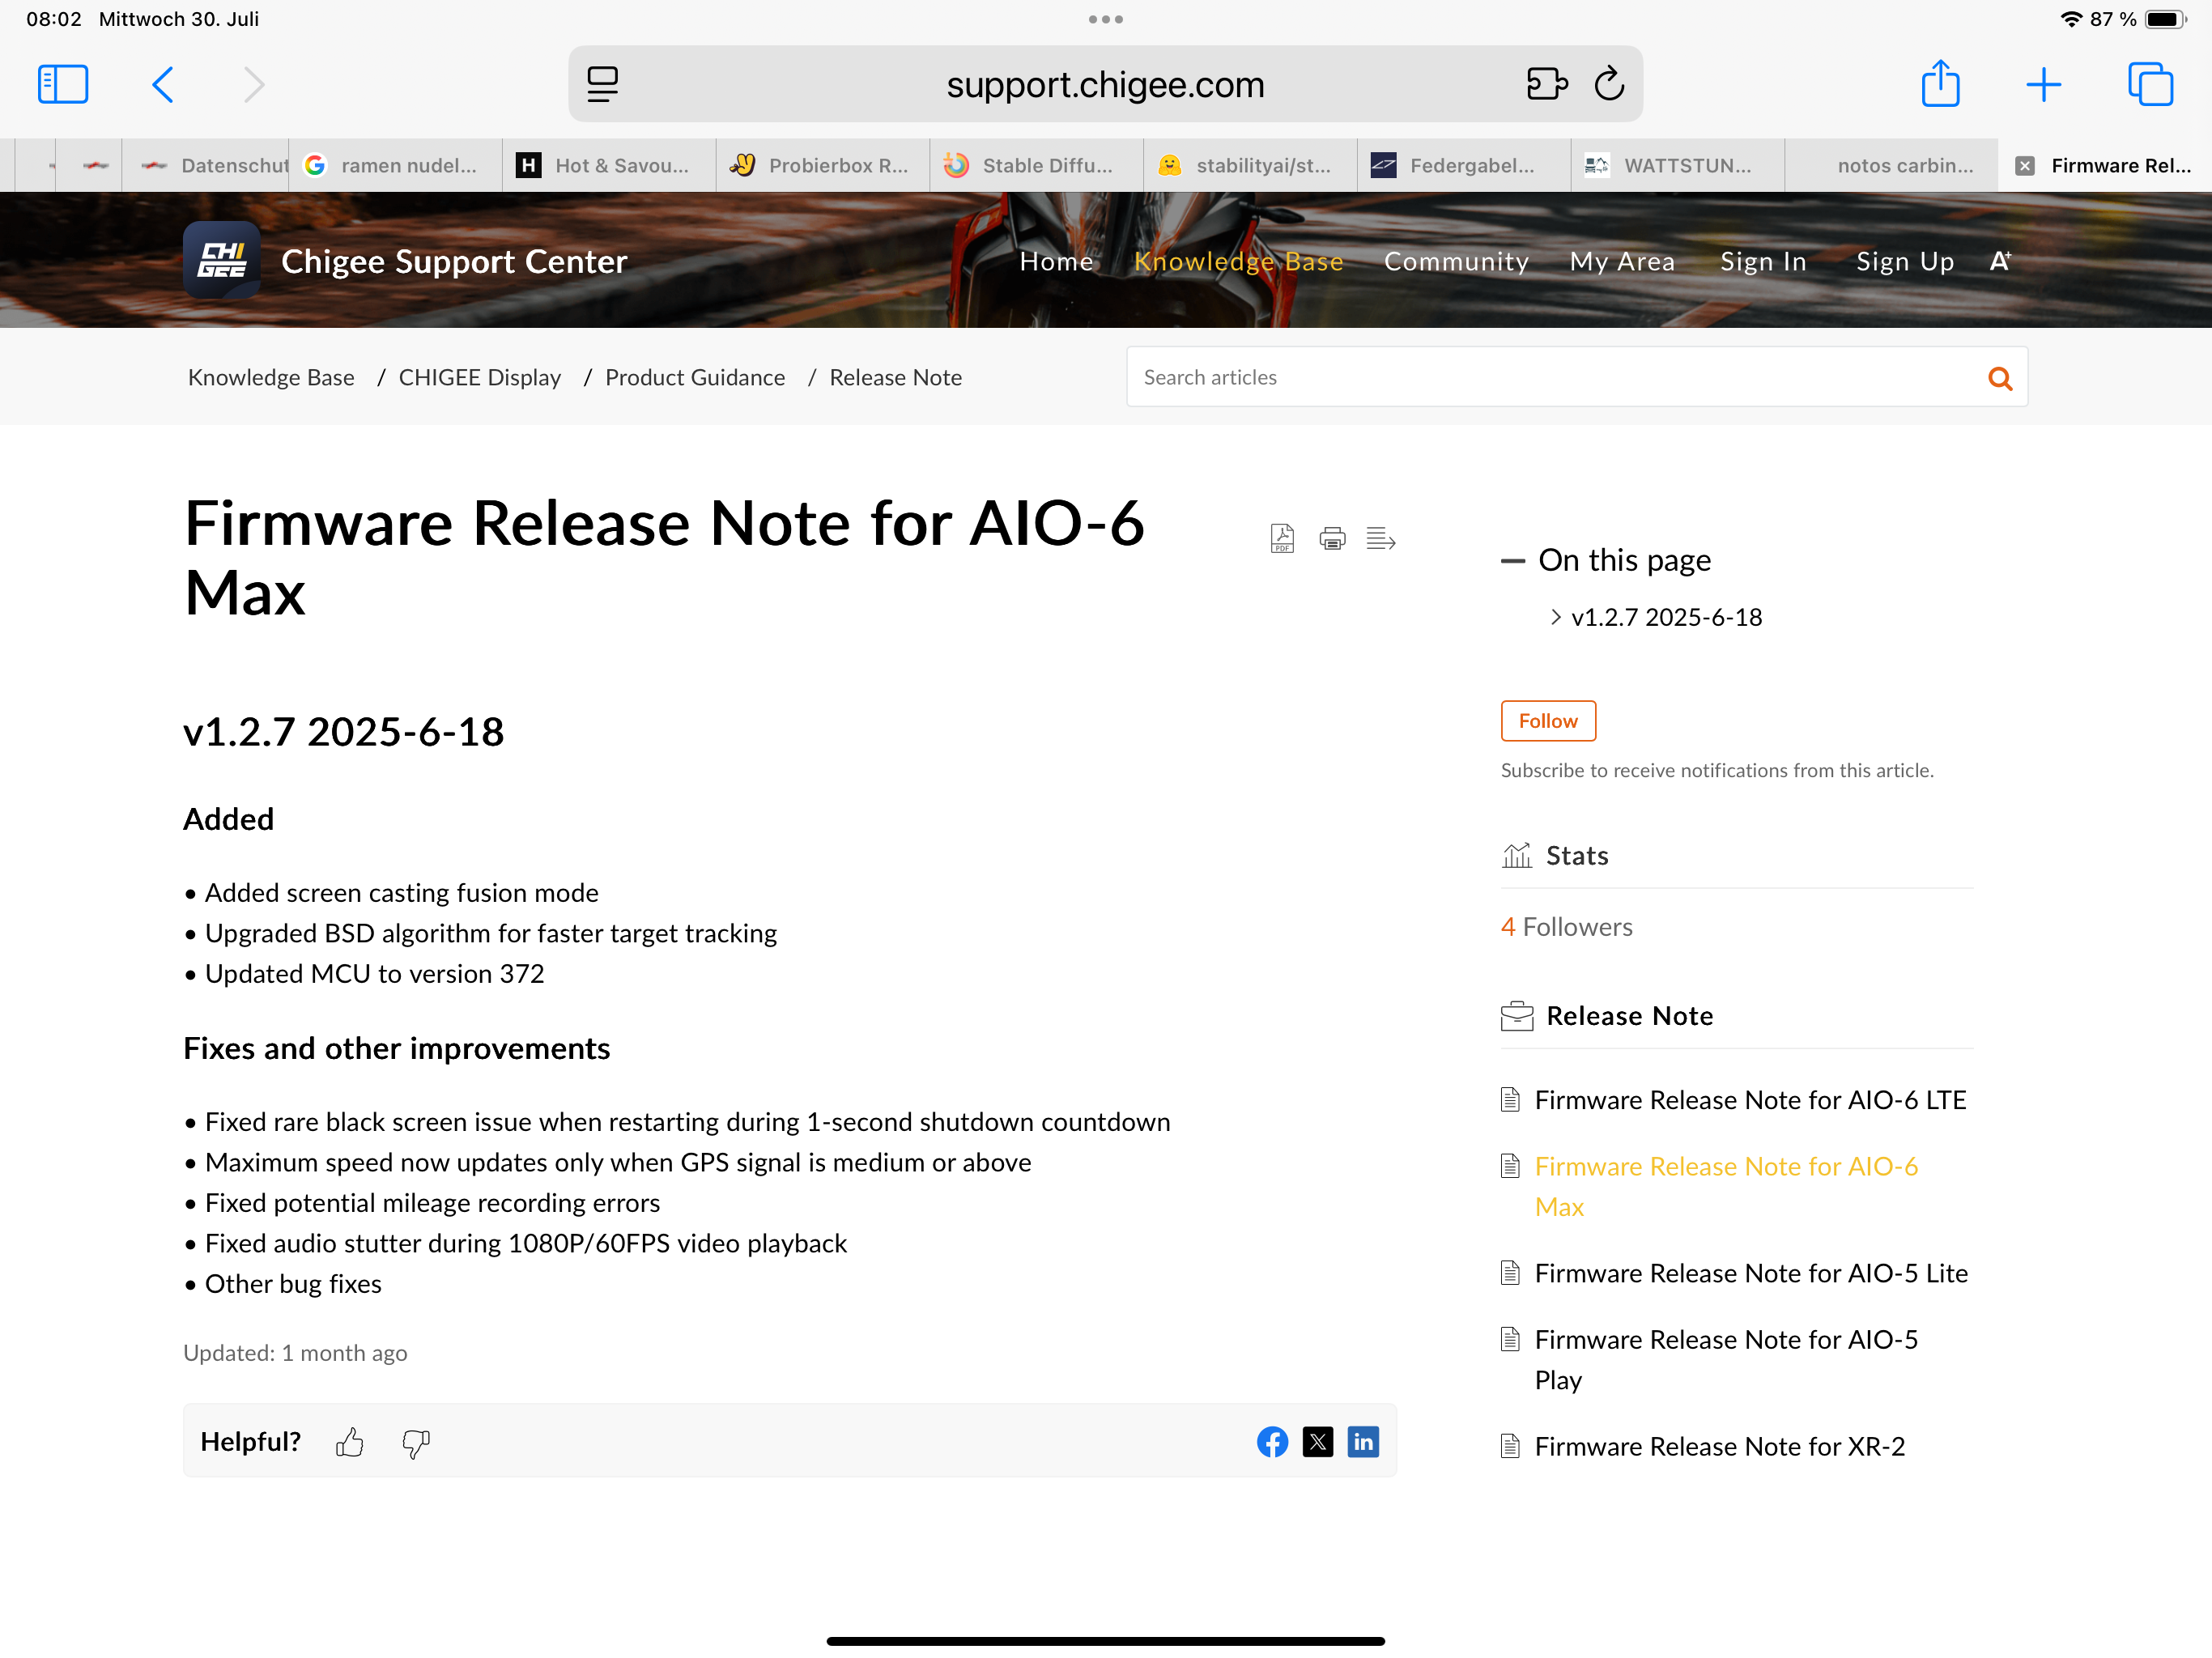
Task: Switch to Datenschut tab
Action: [x=206, y=166]
